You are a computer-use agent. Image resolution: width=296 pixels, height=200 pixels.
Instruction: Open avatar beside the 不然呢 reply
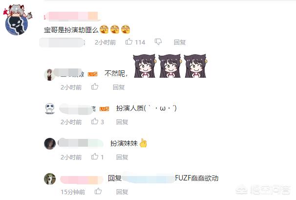(49, 75)
